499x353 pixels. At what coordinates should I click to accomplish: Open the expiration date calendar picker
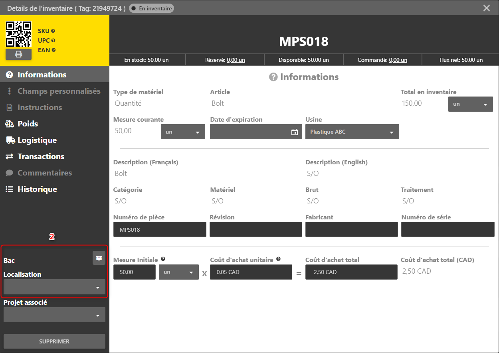tap(295, 132)
